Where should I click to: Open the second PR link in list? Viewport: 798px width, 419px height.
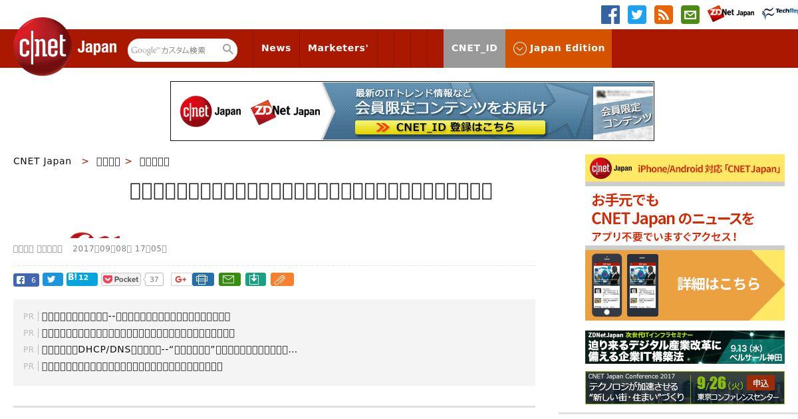tap(138, 333)
